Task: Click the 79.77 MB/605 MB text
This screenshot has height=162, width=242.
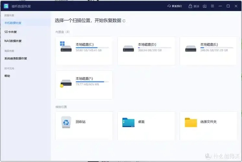Action: (x=87, y=84)
